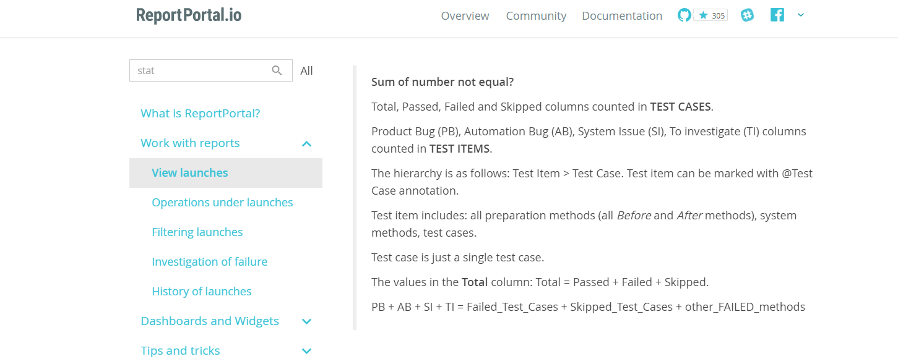898x359 pixels.
Task: Collapse the Work with reports section
Action: tap(306, 143)
